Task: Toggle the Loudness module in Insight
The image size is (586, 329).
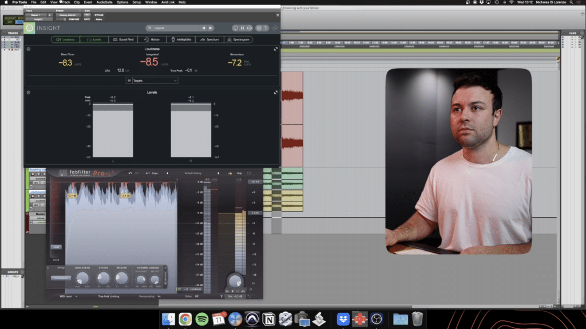Action: pos(65,39)
